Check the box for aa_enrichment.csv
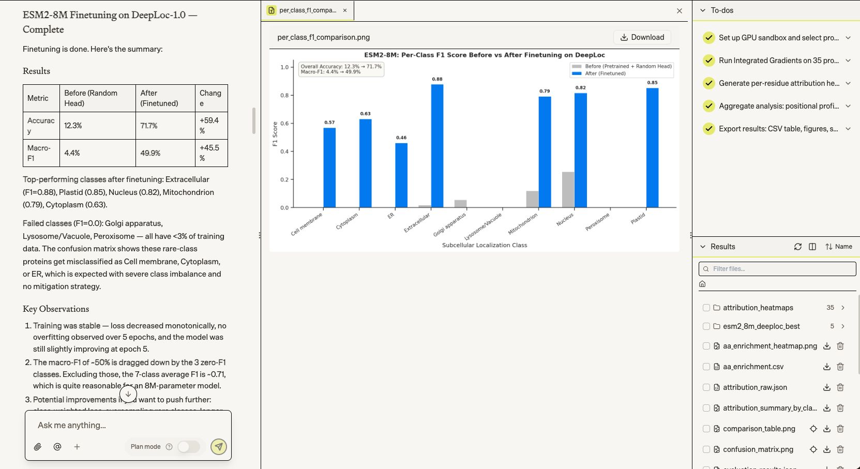The image size is (860, 469). [706, 367]
